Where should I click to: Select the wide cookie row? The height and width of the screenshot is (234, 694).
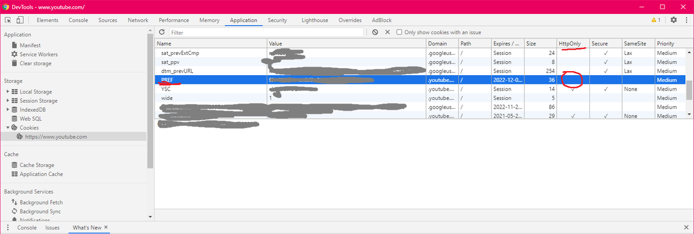pyautogui.click(x=420, y=98)
